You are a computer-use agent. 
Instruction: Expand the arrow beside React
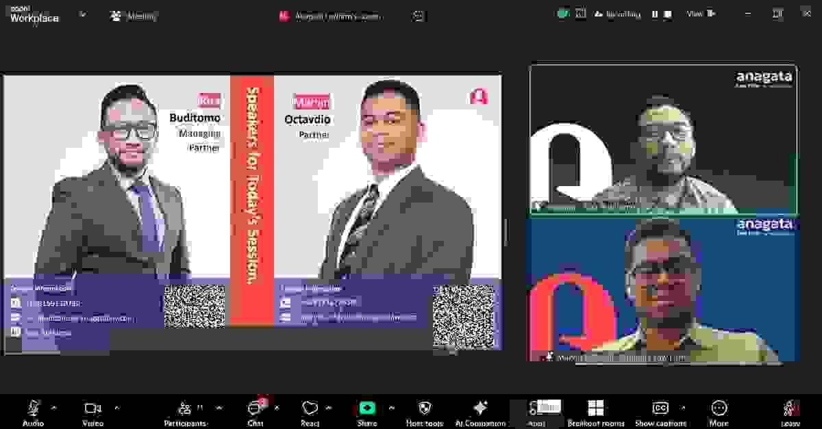(328, 408)
